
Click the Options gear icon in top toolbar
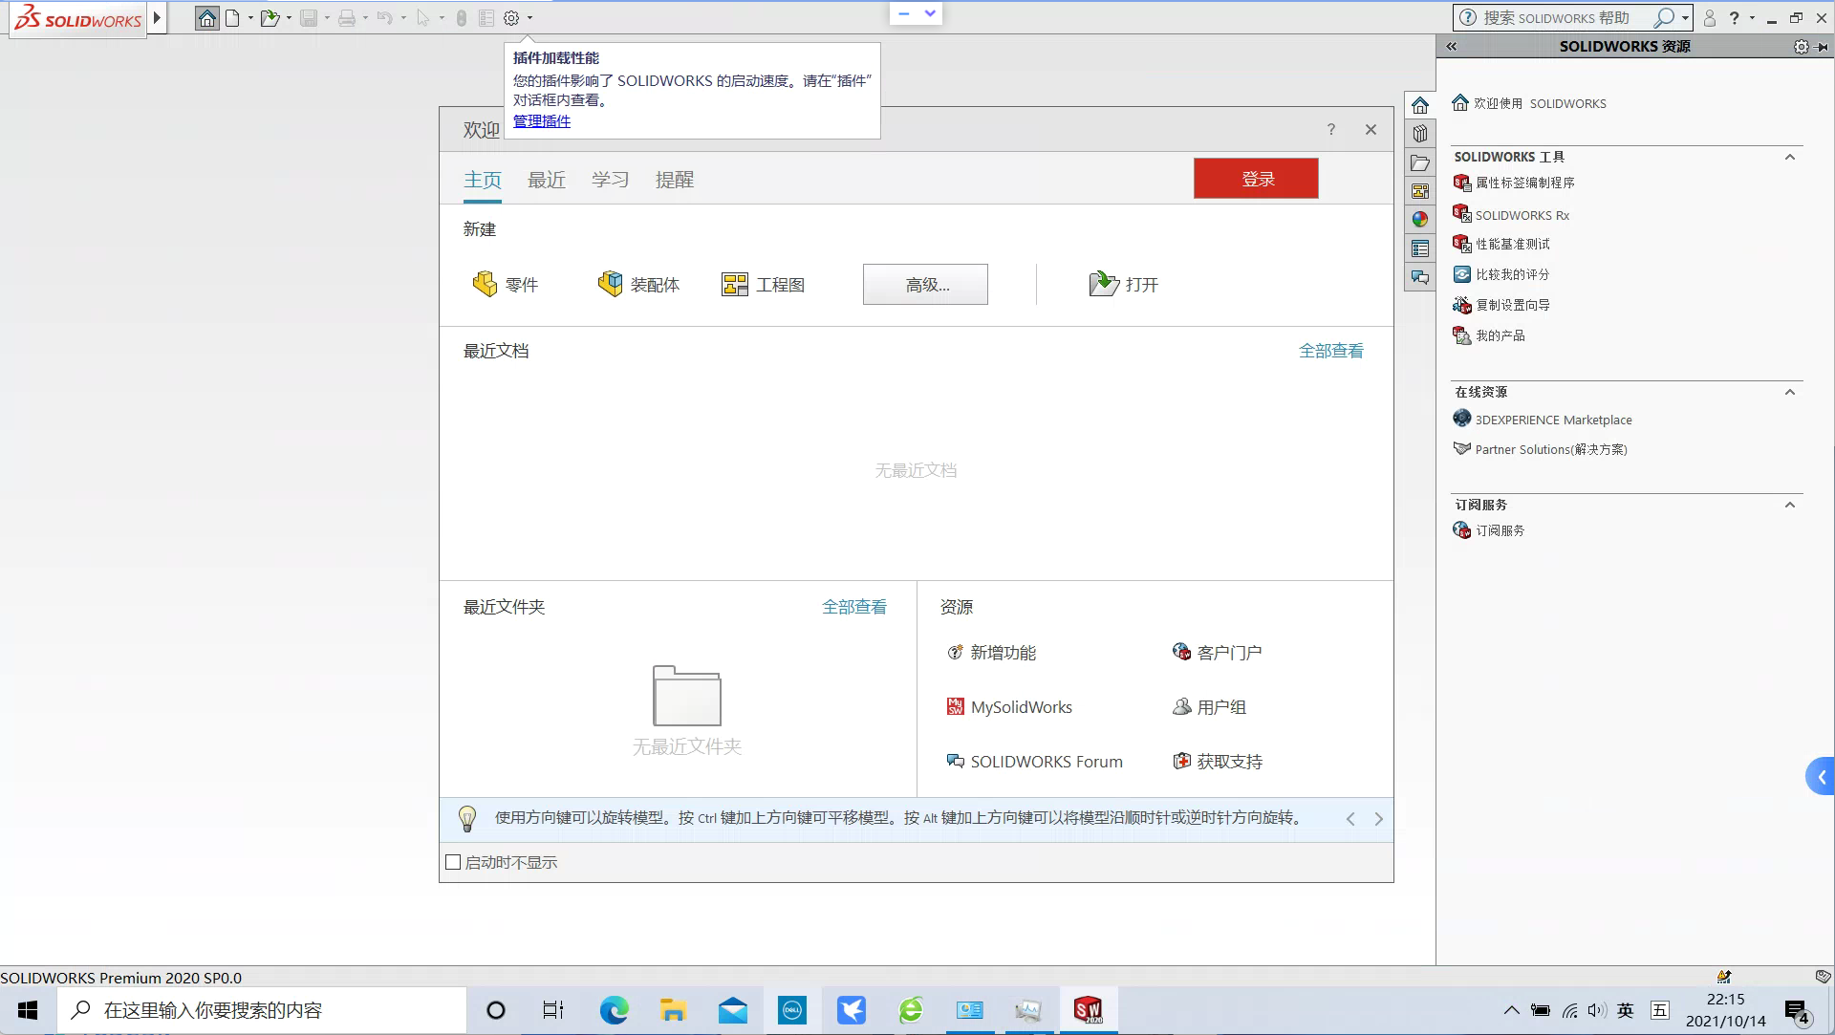tap(511, 18)
